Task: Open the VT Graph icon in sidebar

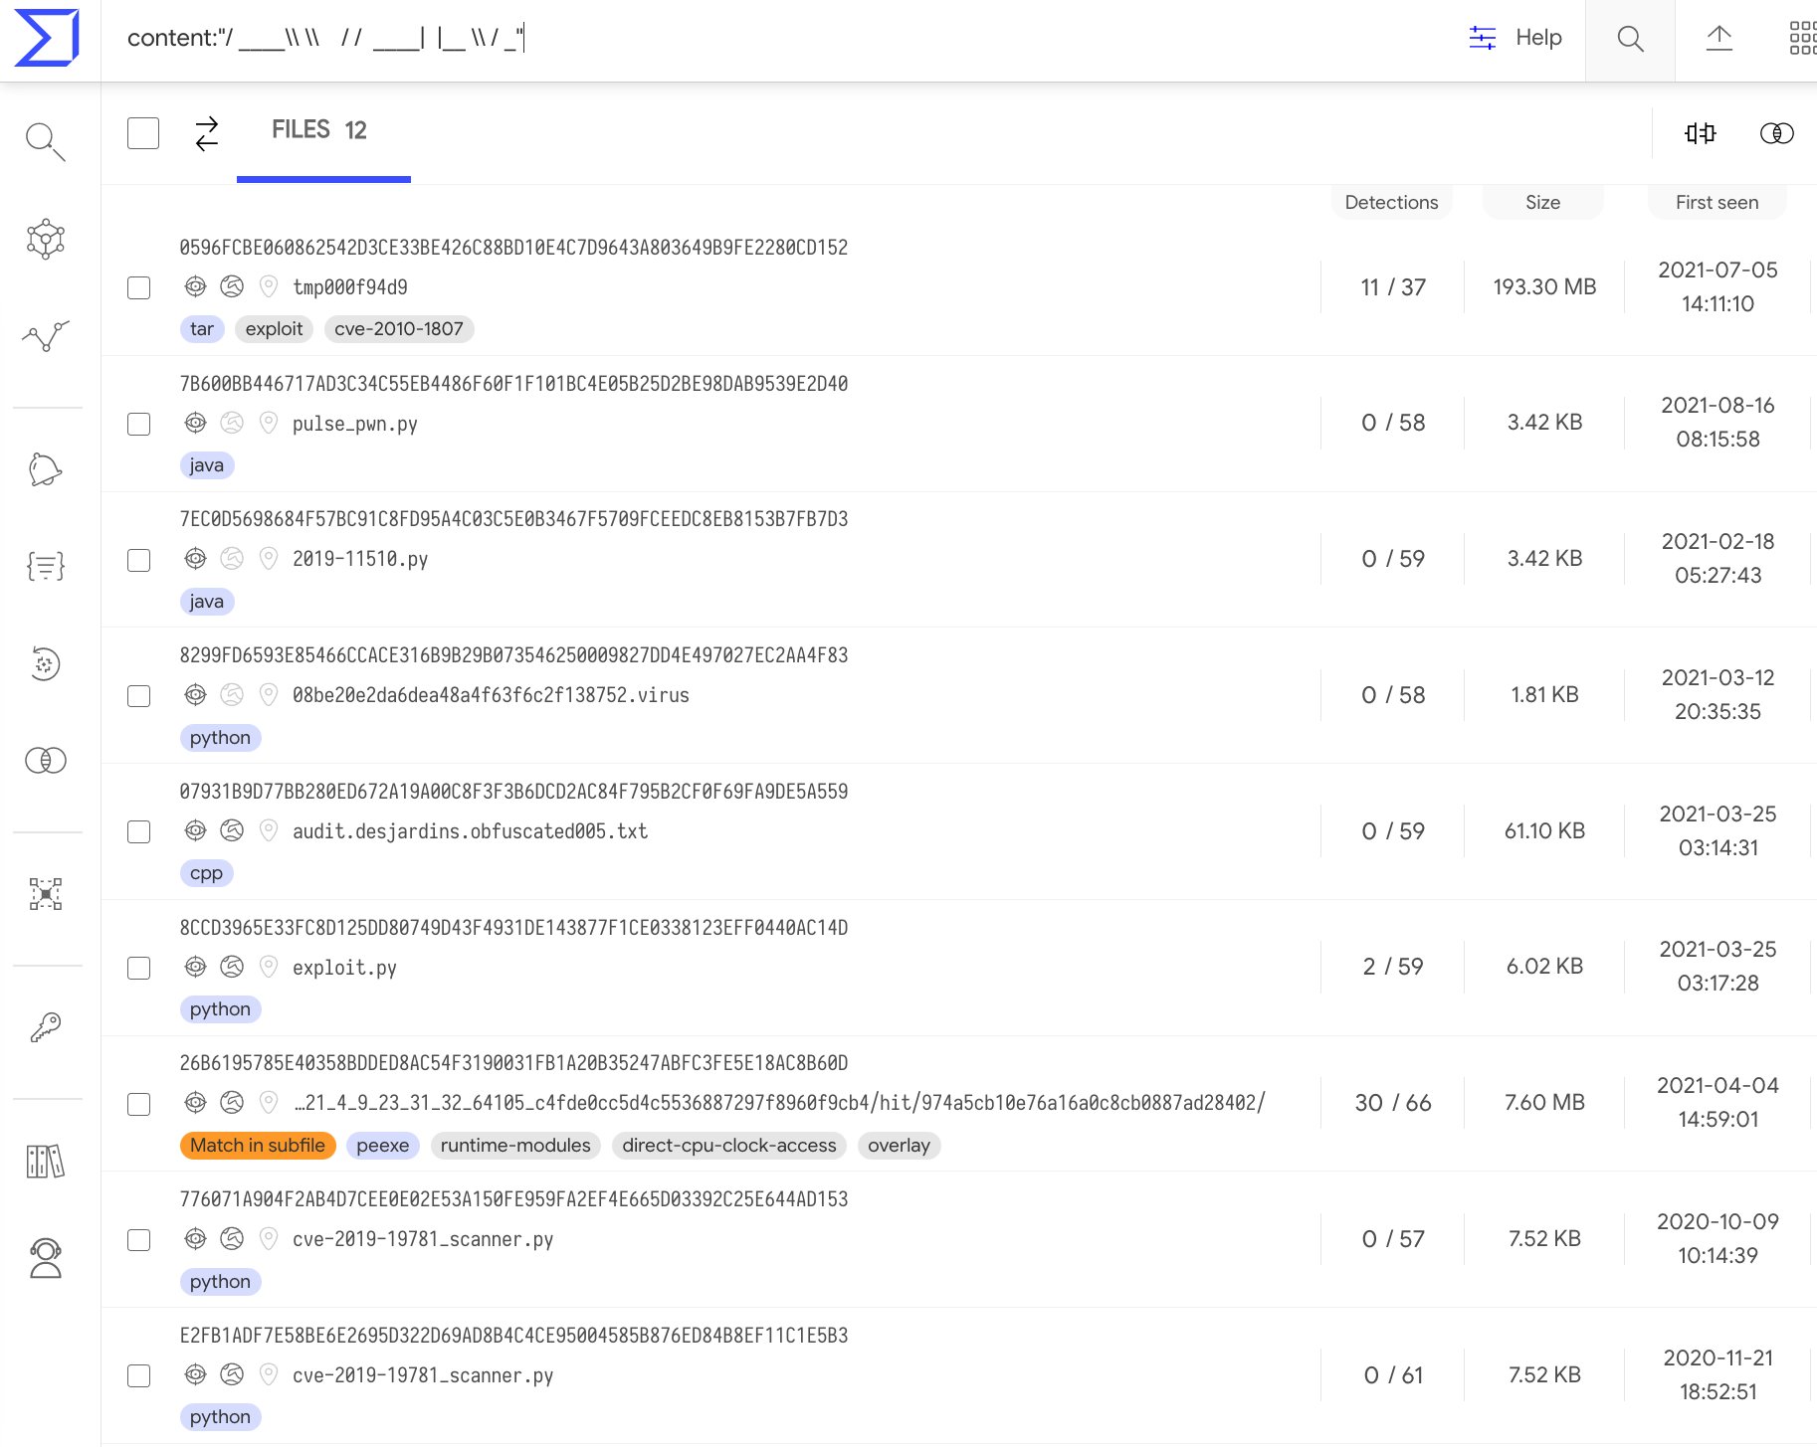Action: pos(45,239)
